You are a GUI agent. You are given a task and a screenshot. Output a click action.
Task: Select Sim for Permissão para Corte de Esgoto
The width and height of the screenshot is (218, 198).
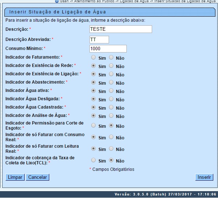pos(93,126)
